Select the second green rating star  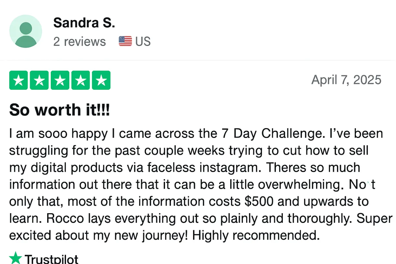click(39, 80)
